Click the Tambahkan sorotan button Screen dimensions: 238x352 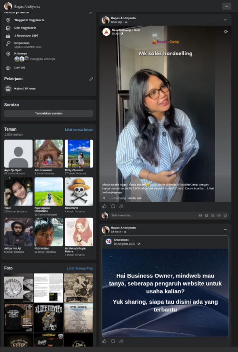[x=49, y=114]
